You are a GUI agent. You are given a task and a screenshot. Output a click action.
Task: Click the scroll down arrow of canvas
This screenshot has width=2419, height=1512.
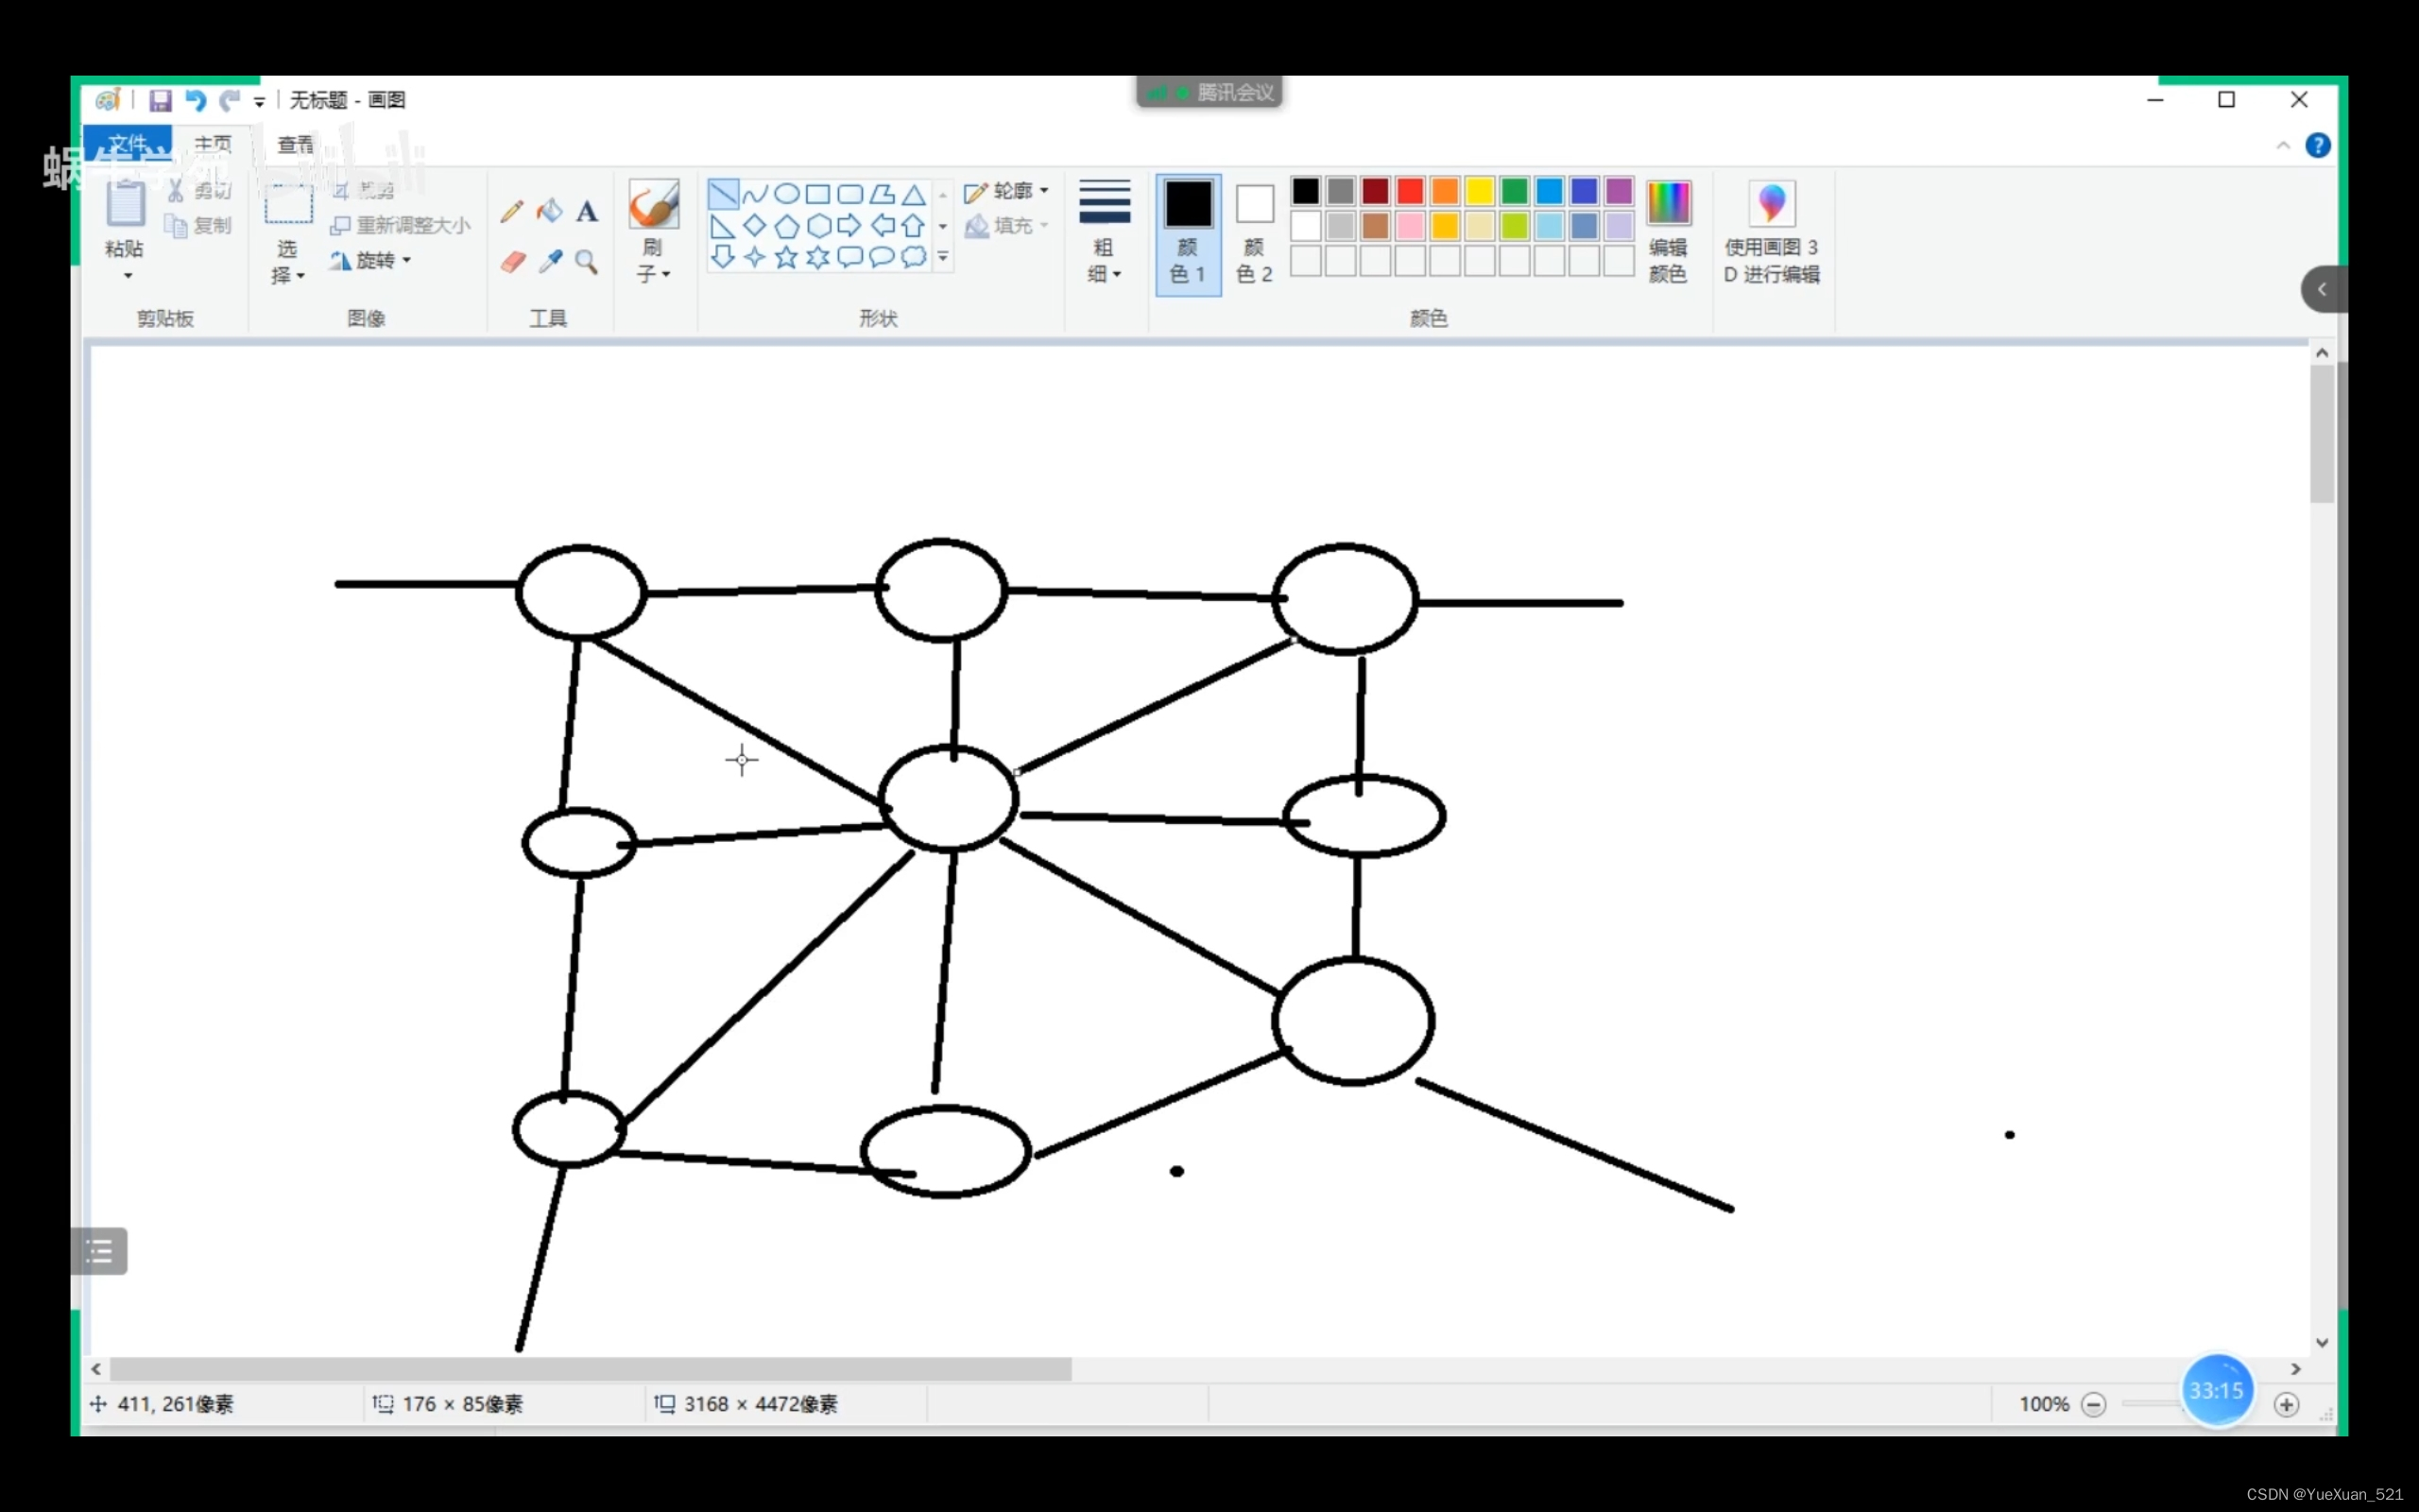2322,1343
